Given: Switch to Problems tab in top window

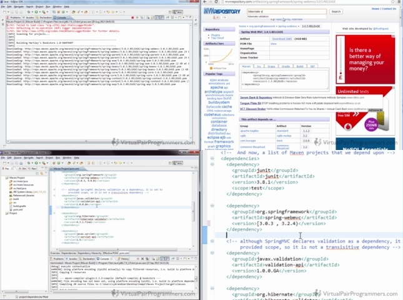Looking at the screenshot, I should (x=14, y=17).
